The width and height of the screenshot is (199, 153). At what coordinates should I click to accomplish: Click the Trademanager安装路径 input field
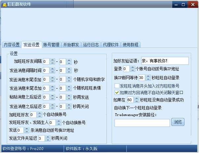pyautogui.click(x=142, y=123)
